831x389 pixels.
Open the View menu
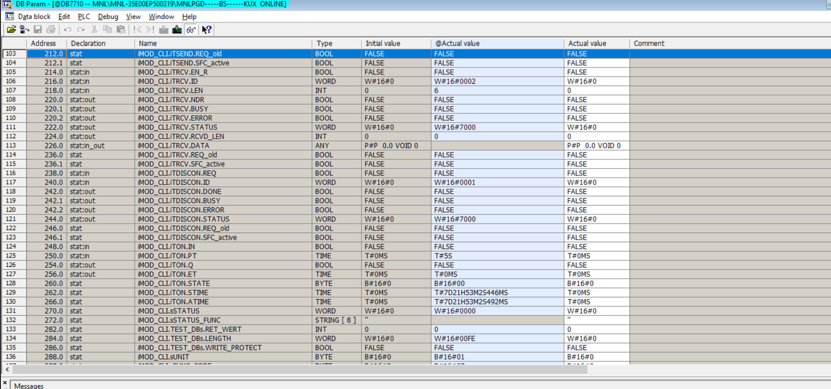click(x=133, y=17)
